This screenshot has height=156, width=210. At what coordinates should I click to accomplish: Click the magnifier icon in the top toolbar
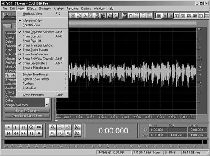click(x=183, y=16)
